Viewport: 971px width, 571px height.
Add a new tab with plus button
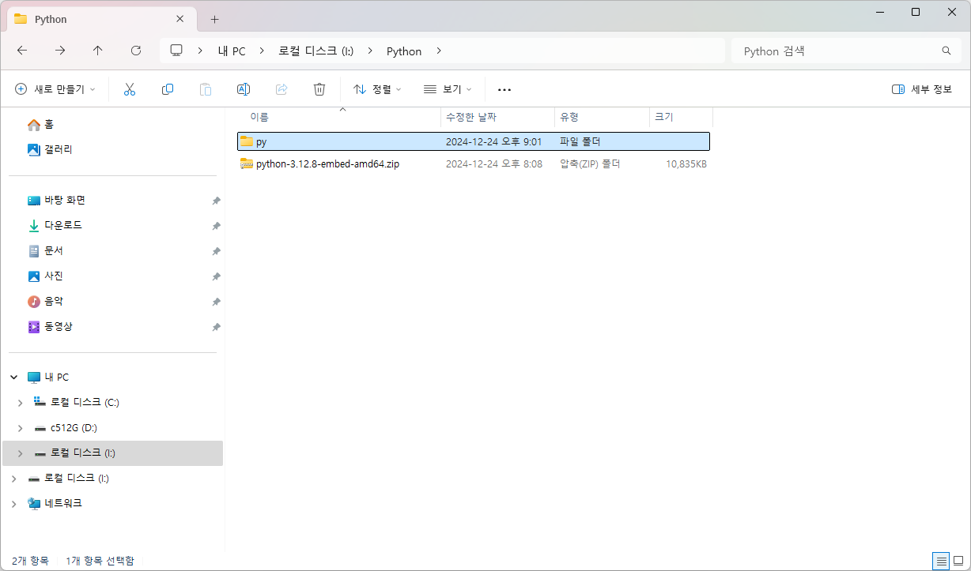coord(214,19)
